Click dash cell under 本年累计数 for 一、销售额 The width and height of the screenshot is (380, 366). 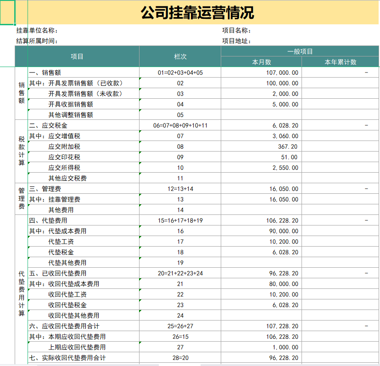click(x=340, y=72)
